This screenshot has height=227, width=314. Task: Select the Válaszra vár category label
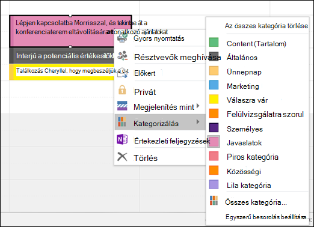click(247, 100)
